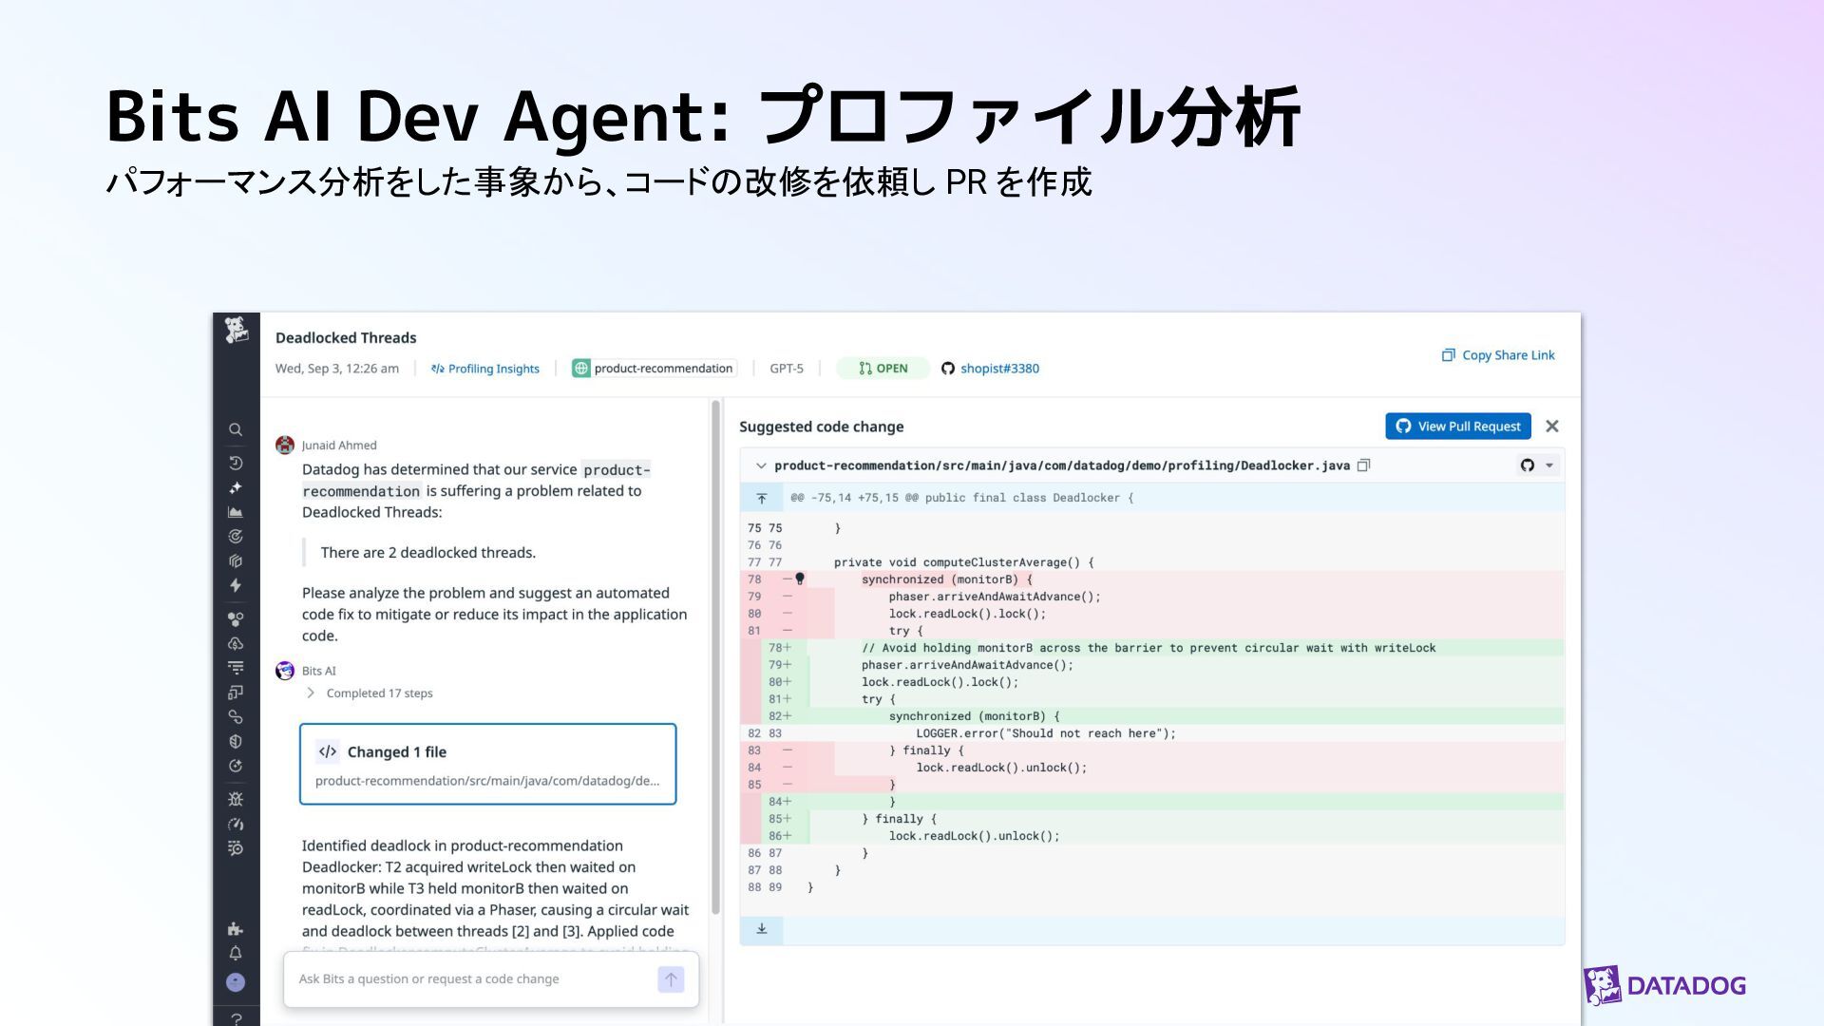1824x1026 pixels.
Task: Expand hidden lines below the diff
Action: pyautogui.click(x=762, y=929)
